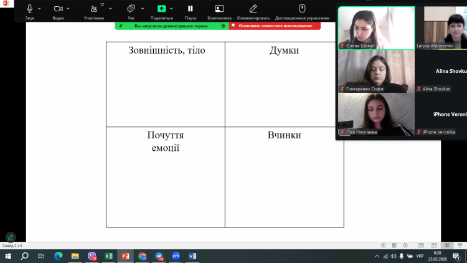This screenshot has height=263, width=467.
Task: Open Excel from the Windows taskbar
Action: pos(108,256)
